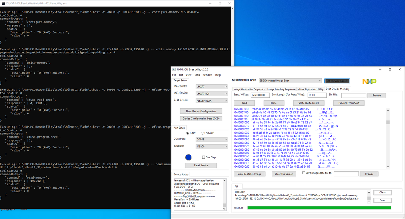
Task: Click Log panel scrollbar up arrow
Action: (x=369, y=192)
